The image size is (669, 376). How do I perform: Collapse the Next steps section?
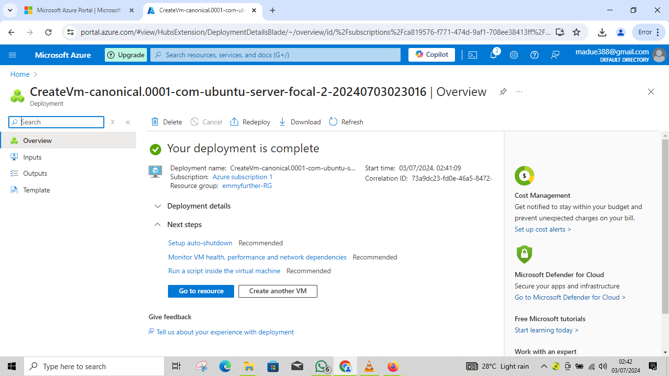point(178,225)
